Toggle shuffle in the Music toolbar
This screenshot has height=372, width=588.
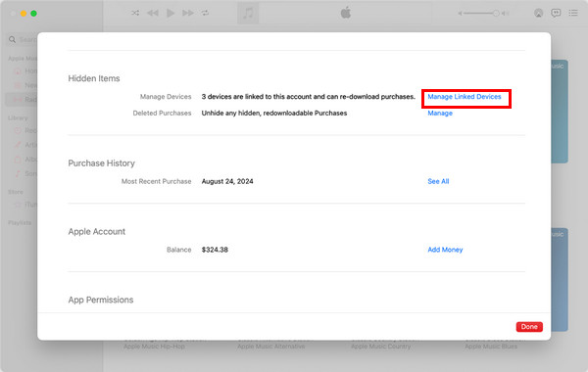[135, 13]
